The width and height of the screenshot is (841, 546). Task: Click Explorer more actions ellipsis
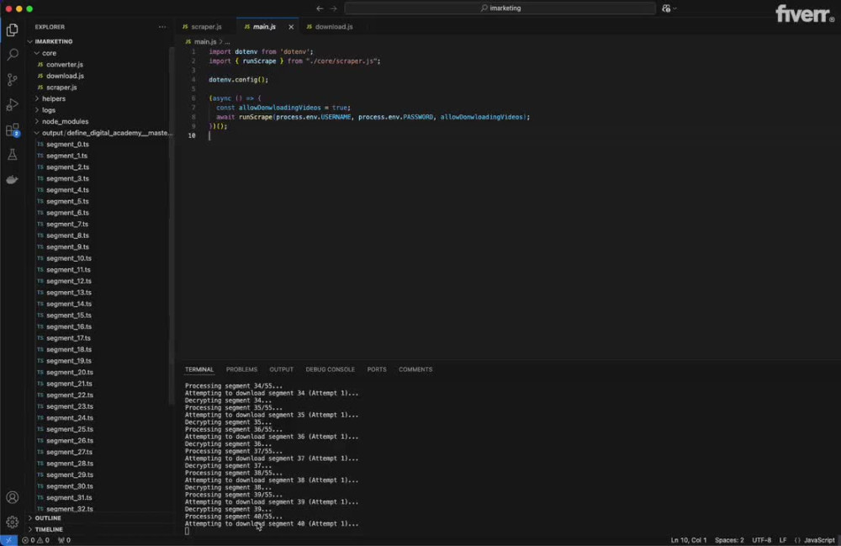pyautogui.click(x=162, y=27)
